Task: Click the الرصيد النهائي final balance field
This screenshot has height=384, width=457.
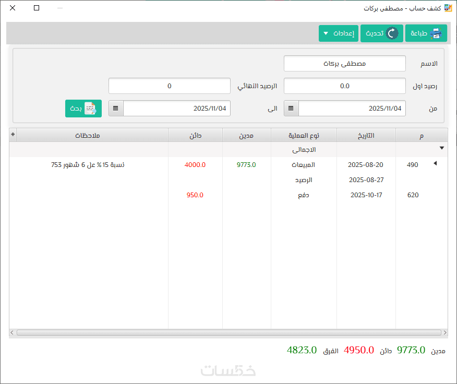Action: tap(170, 86)
